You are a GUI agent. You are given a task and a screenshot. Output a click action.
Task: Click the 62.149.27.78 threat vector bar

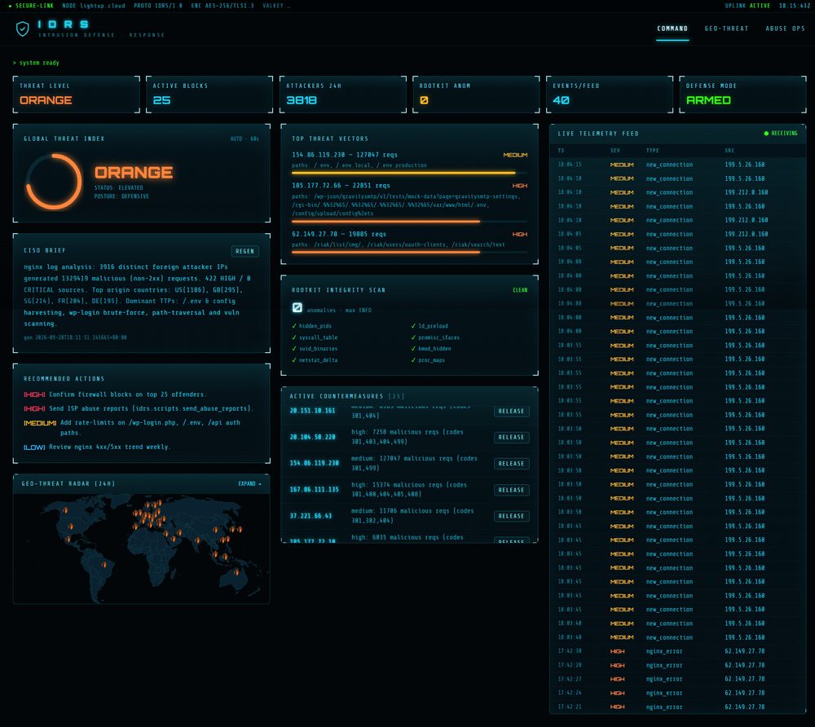409,253
